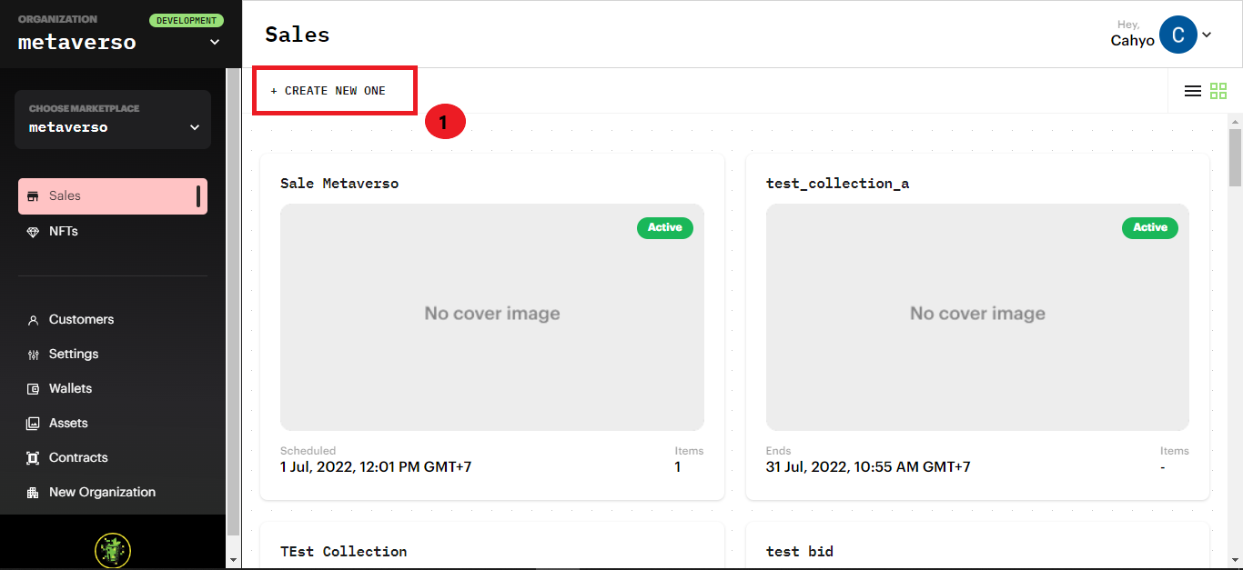Click the Active badge on test_collection_a
Viewport: 1243px width, 570px height.
1150,228
